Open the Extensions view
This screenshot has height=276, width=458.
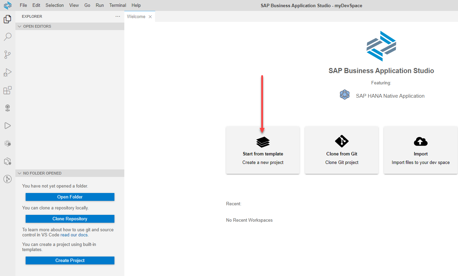(x=7, y=90)
